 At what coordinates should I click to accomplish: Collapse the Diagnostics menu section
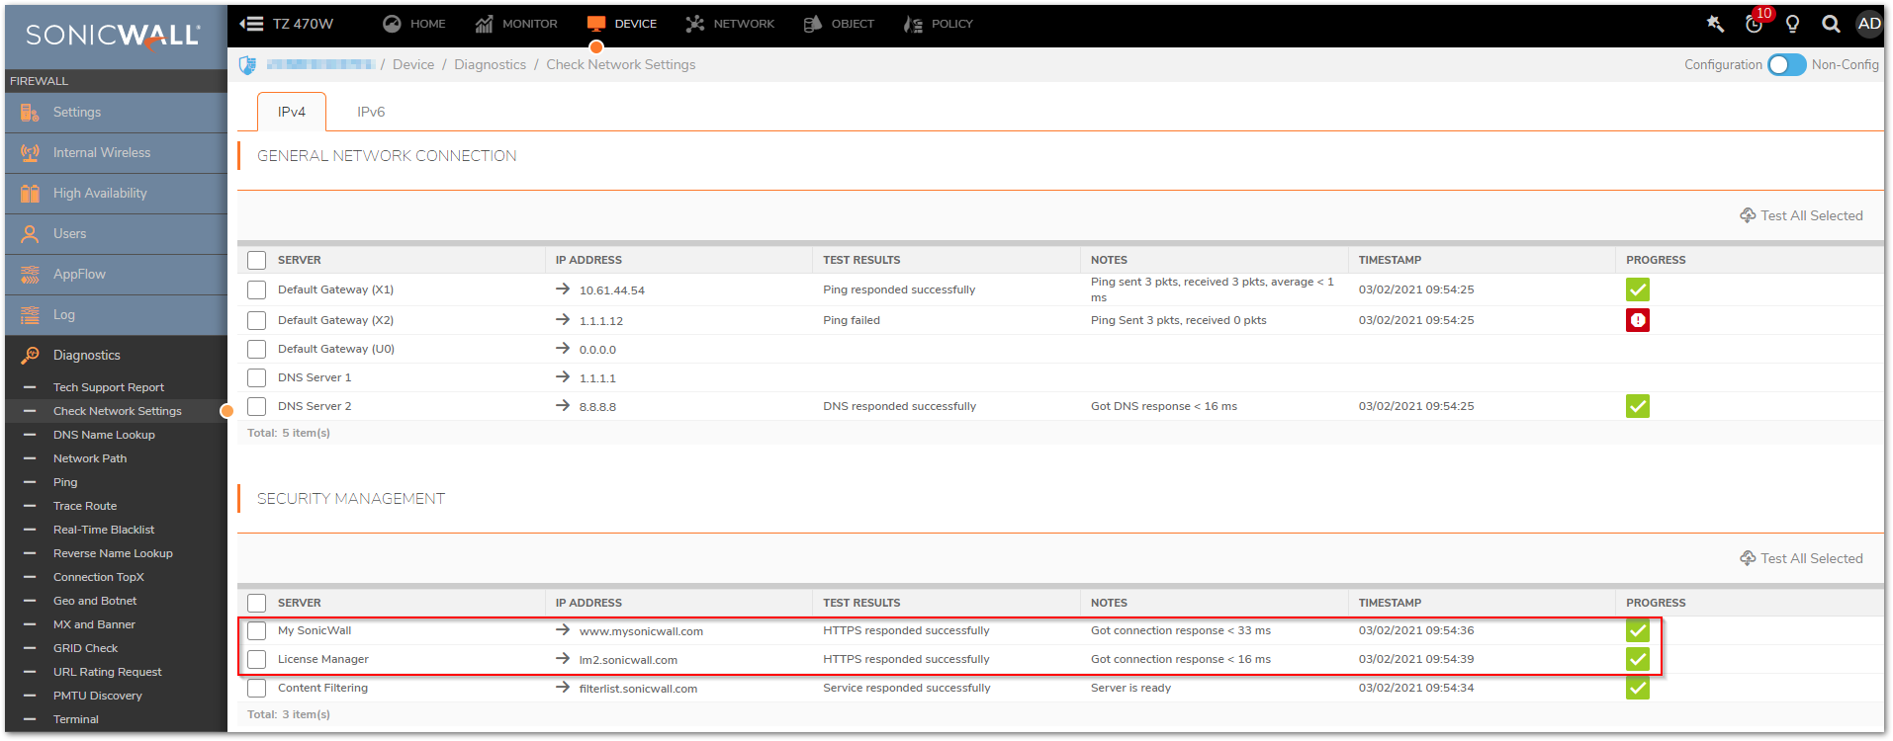[87, 356]
